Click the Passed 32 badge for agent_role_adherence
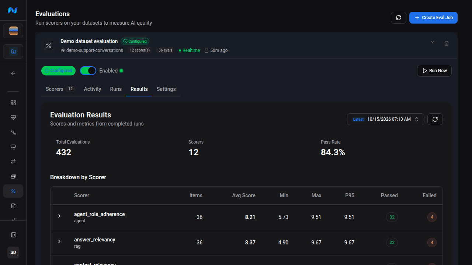 coord(392,217)
